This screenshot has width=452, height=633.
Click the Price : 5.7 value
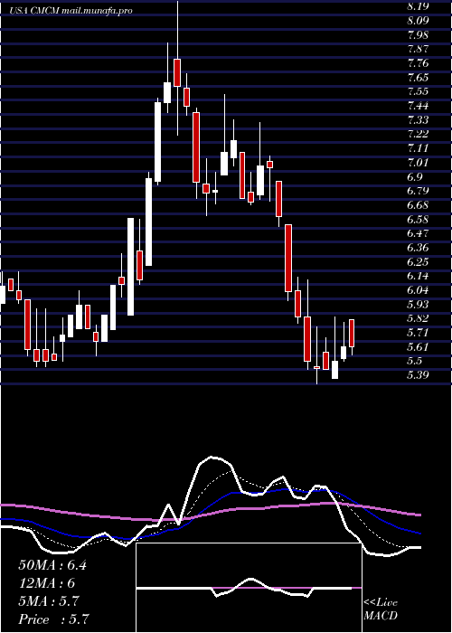pos(53,619)
